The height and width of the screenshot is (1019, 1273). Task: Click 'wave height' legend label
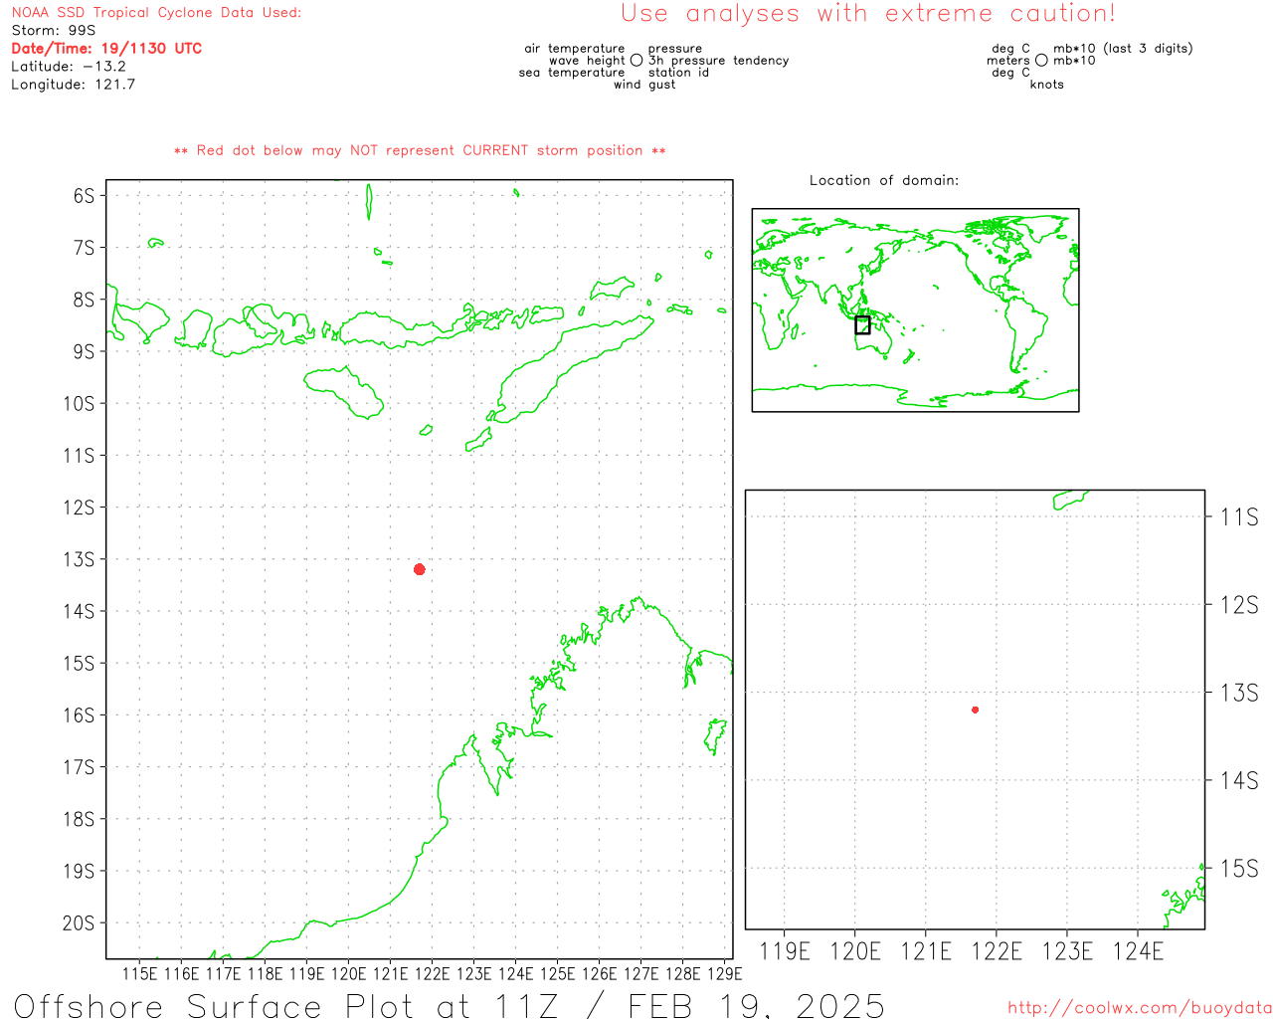click(x=587, y=60)
